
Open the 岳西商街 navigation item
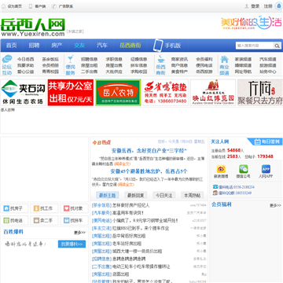(x=130, y=45)
